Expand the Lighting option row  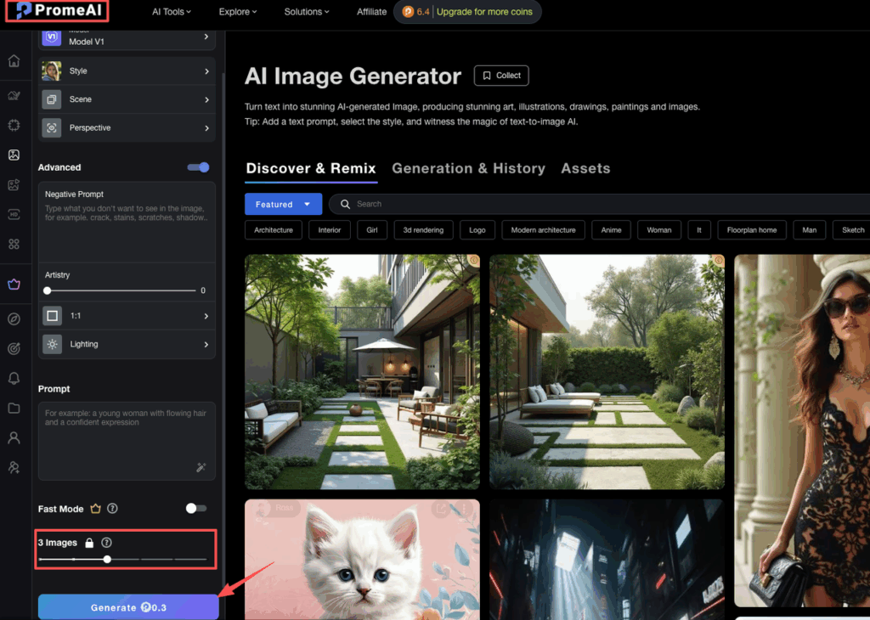[127, 344]
